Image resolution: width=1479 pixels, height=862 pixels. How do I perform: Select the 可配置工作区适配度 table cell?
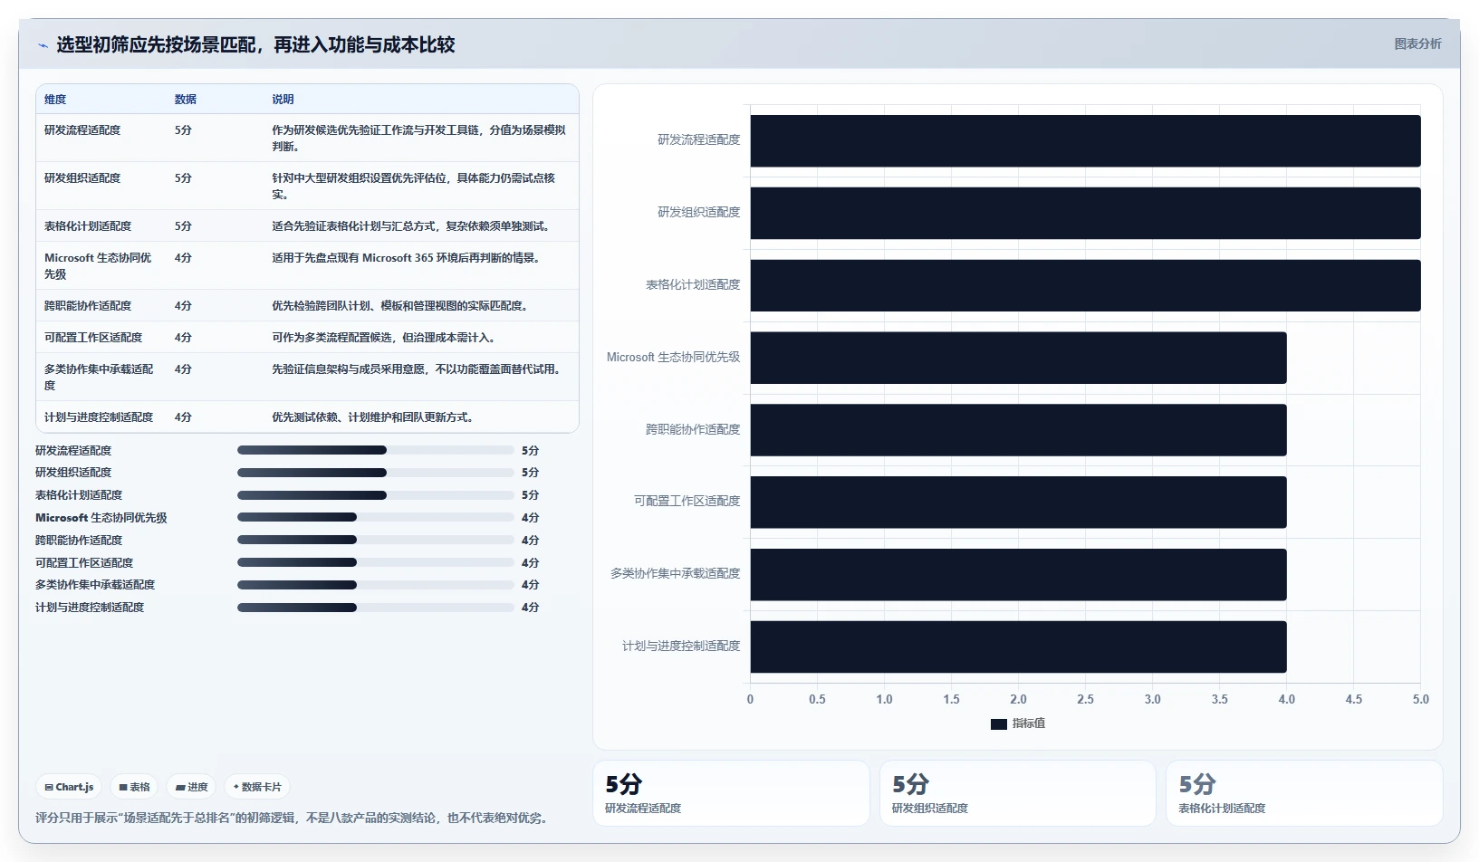click(93, 338)
